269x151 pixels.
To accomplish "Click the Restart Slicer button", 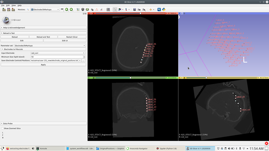I will [x=72, y=37].
